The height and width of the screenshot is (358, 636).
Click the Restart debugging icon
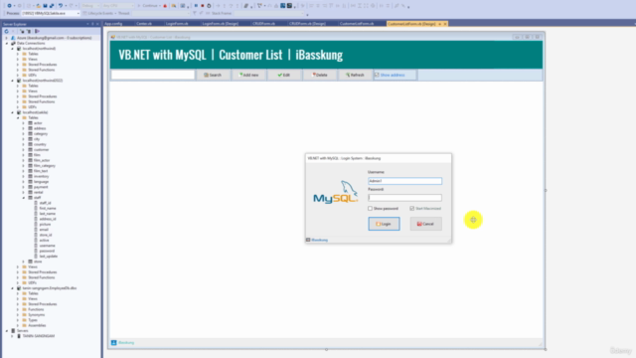pyautogui.click(x=209, y=6)
